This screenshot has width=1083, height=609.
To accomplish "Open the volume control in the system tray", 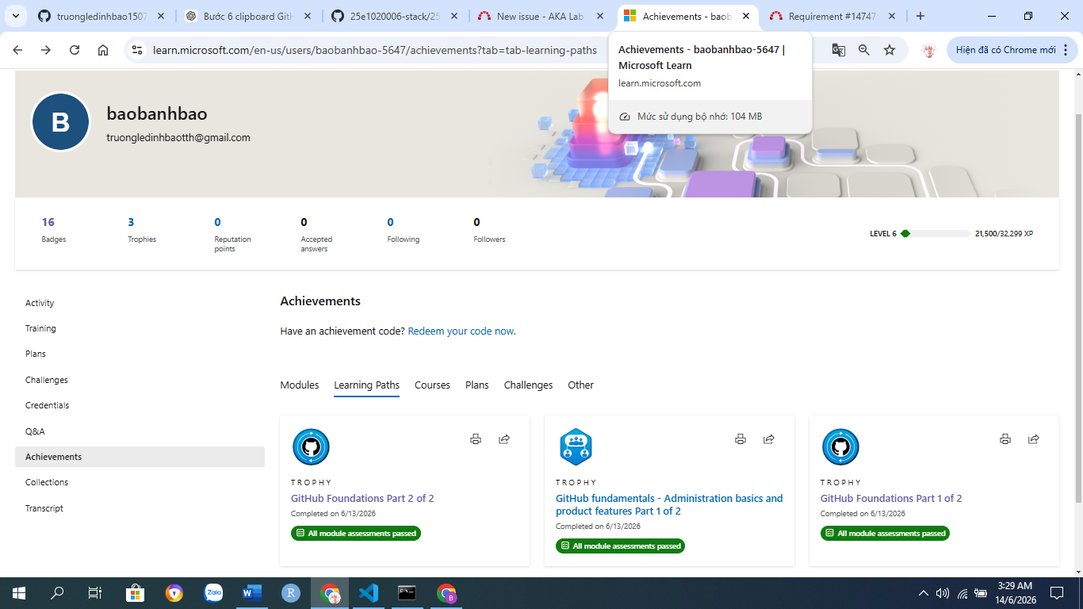I will tap(943, 593).
